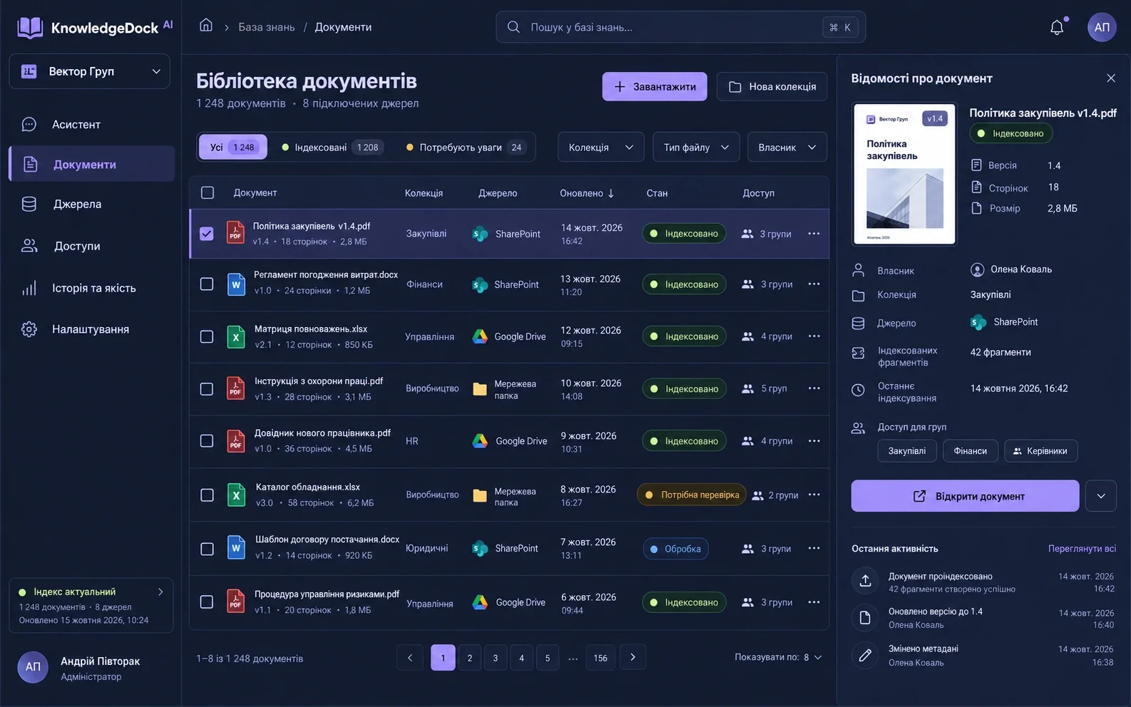Viewport: 1131px width, 707px height.
Task: Check the Шаблон договору постачання.docx checkbox
Action: (207, 549)
